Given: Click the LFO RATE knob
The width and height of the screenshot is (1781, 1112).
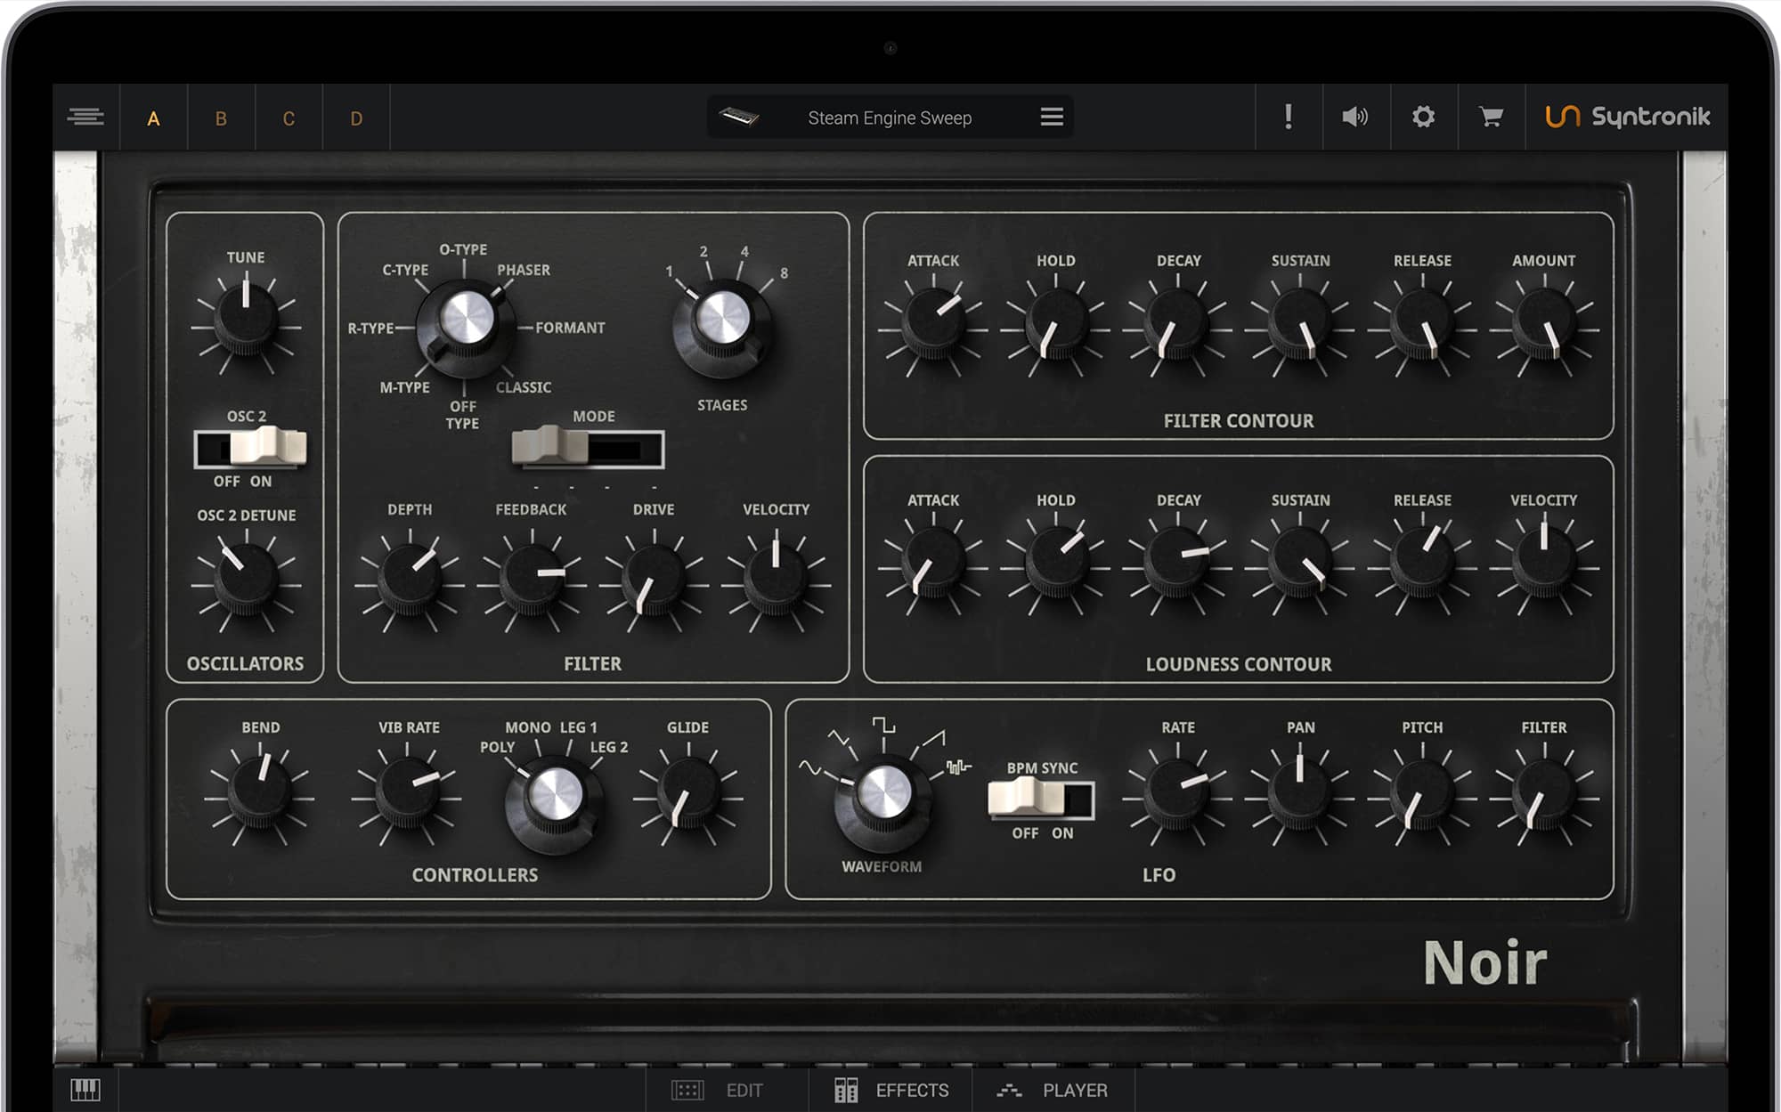Looking at the screenshot, I should [1177, 792].
